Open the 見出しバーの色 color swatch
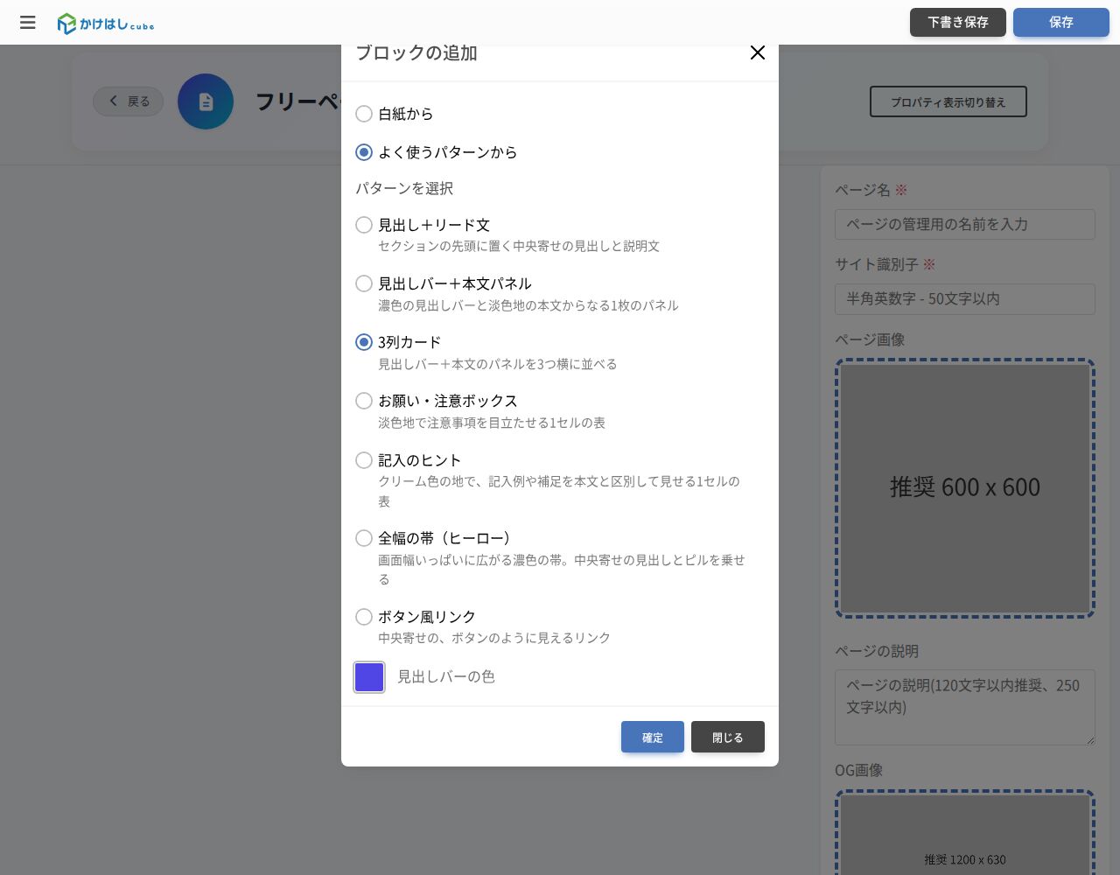1120x875 pixels. tap(369, 677)
